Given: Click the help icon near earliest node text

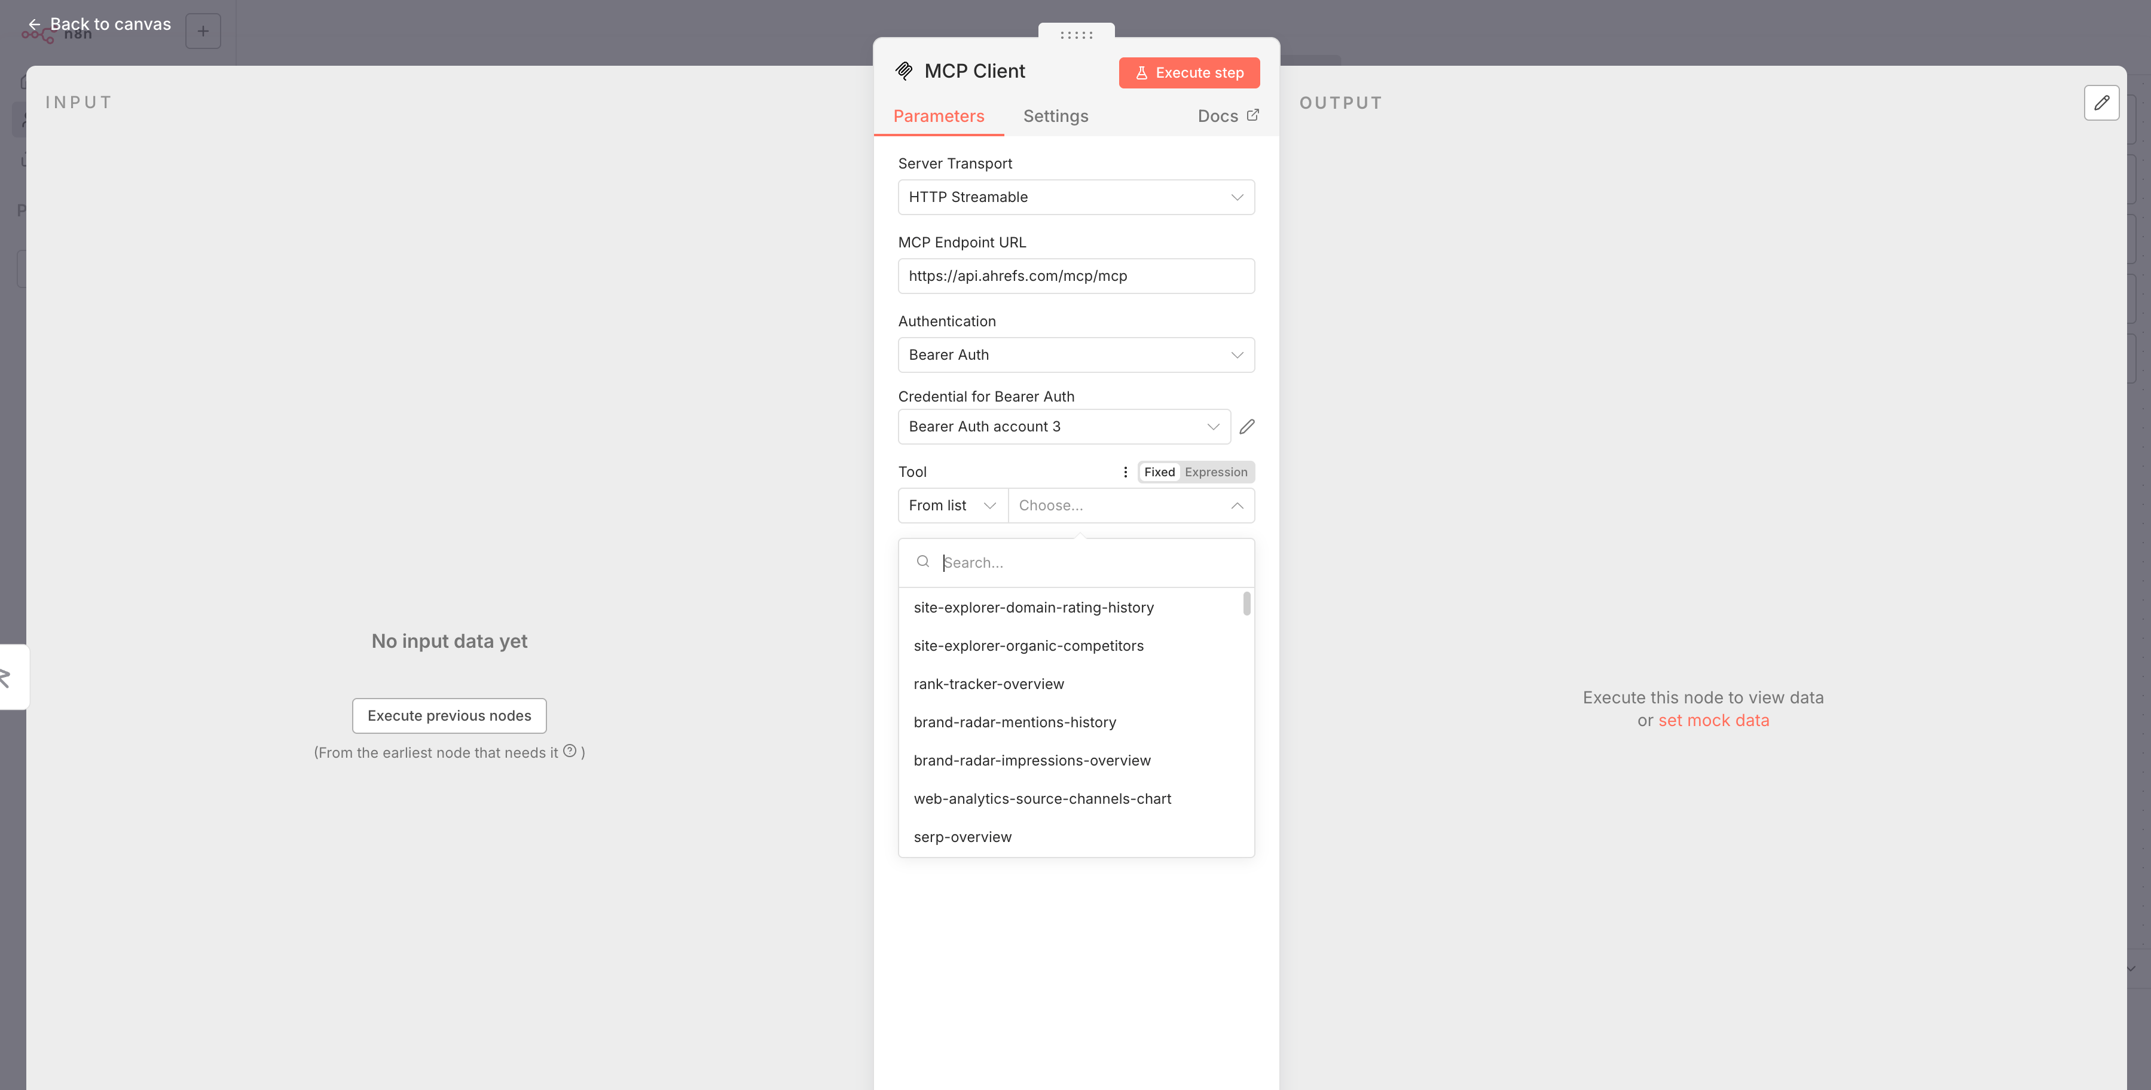Looking at the screenshot, I should (570, 751).
